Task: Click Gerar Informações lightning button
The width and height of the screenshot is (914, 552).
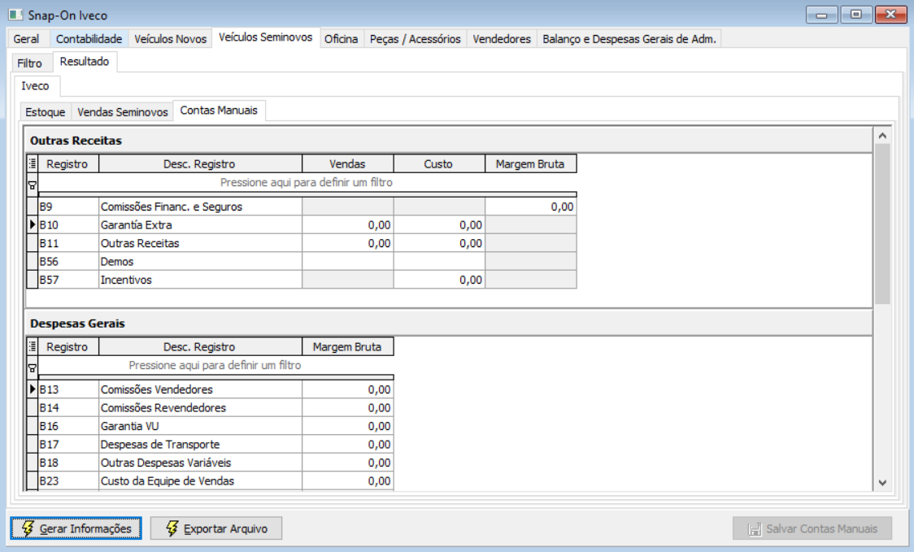Action: click(x=76, y=528)
